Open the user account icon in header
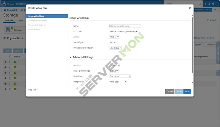 pos(209,4)
